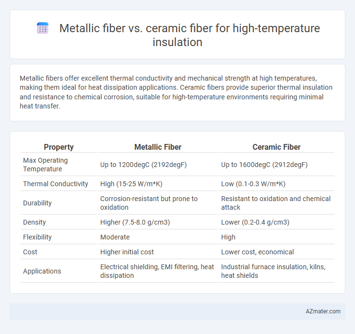Click the 'Ceramic Fiber' column header

point(276,147)
